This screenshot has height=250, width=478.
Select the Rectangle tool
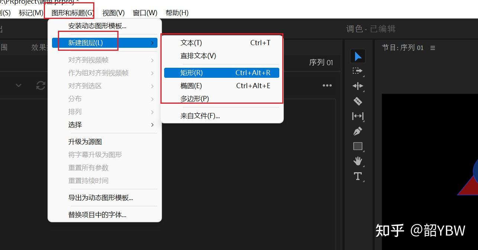358,146
